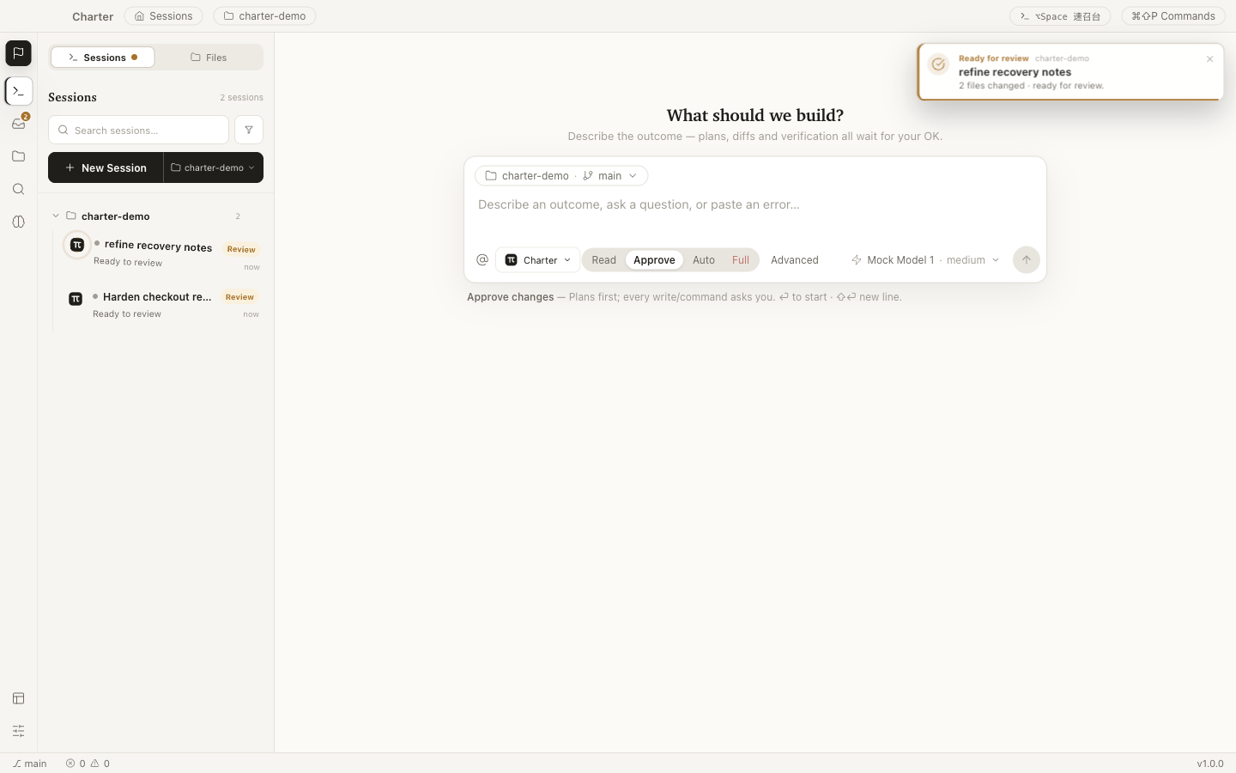Click the Charter app title
This screenshot has height=773, width=1236.
pyautogui.click(x=93, y=16)
